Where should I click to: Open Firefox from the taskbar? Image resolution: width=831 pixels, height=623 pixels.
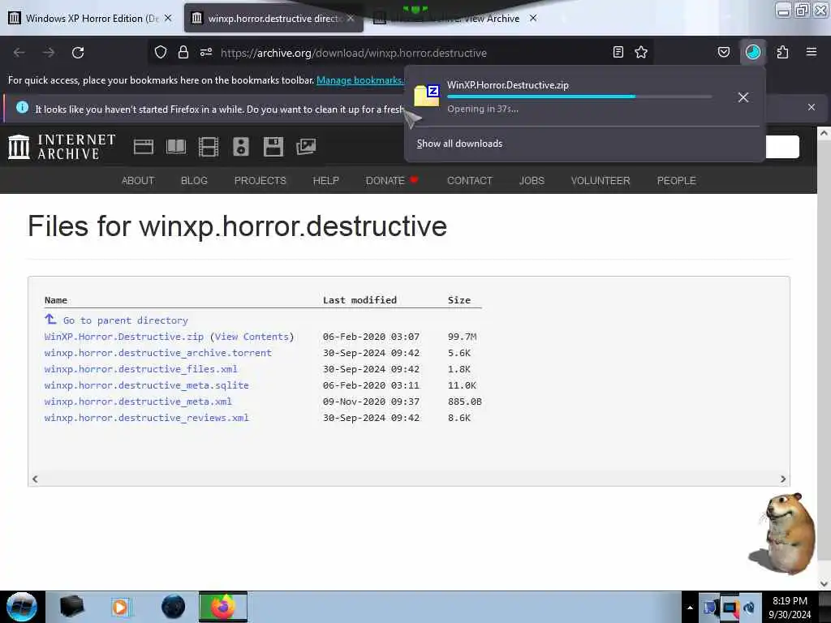click(x=223, y=607)
